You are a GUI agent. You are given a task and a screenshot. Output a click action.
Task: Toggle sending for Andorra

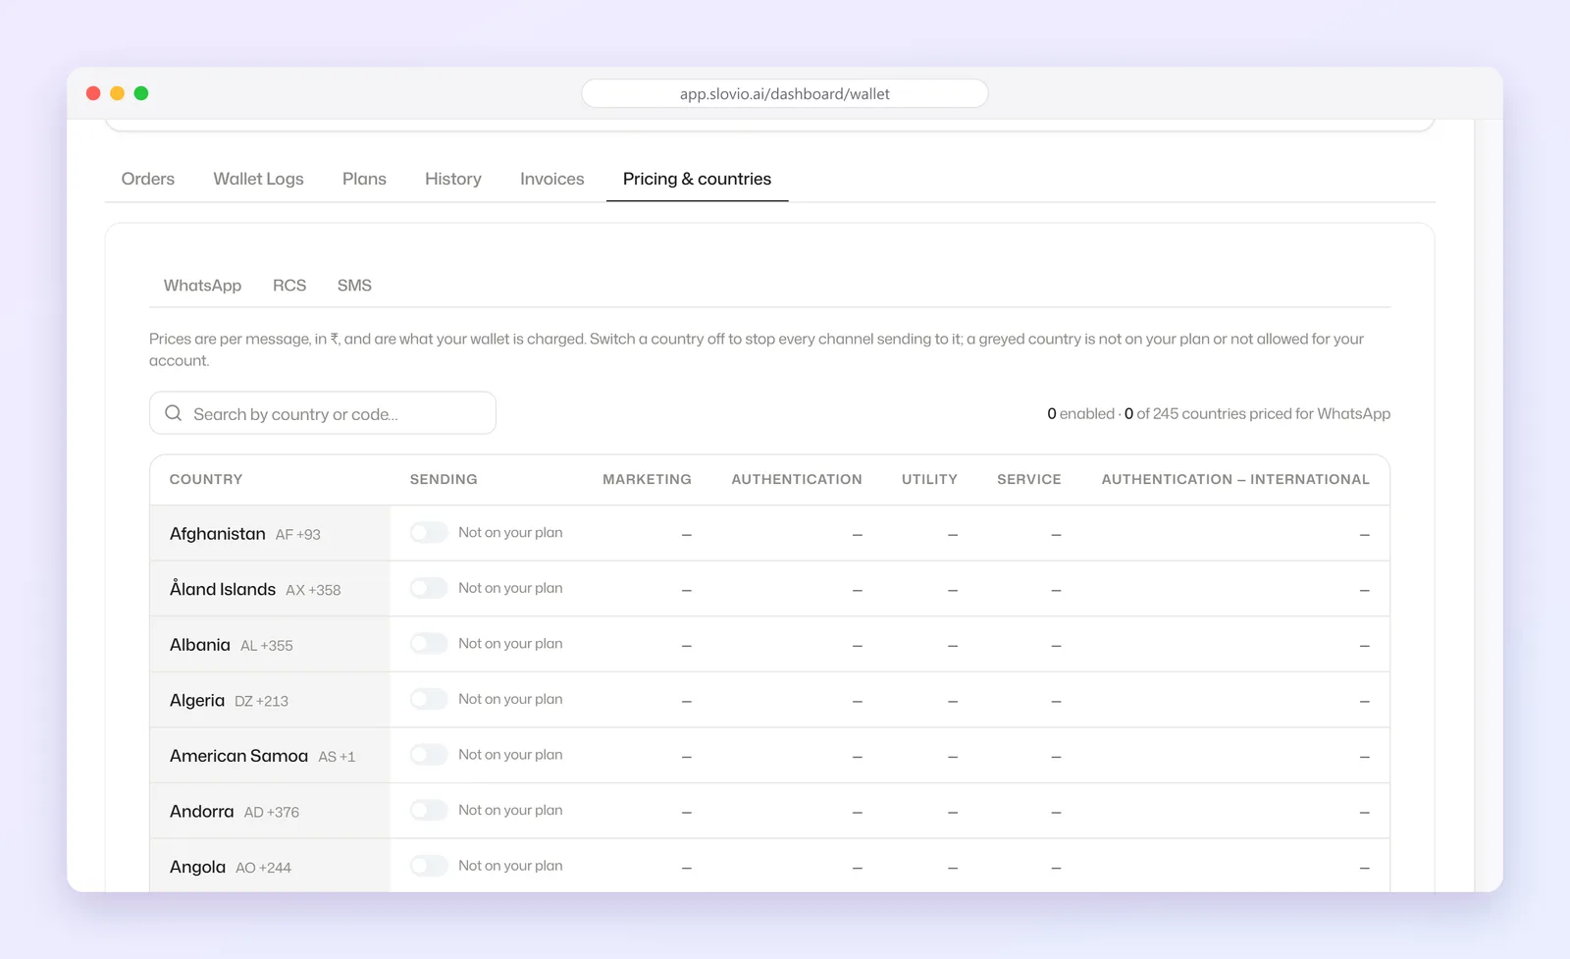429,810
